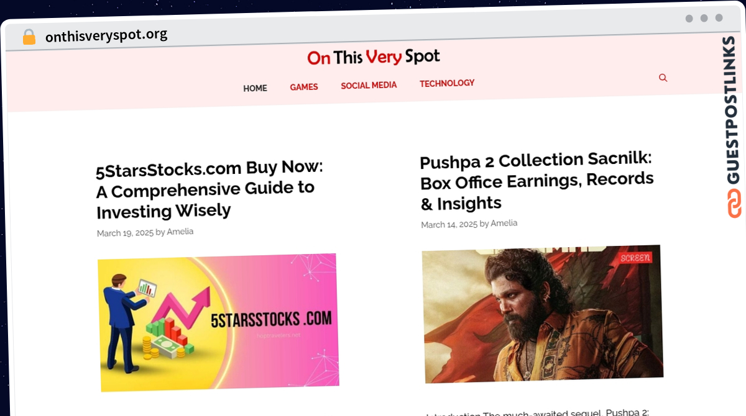Click the GuestPostLinks chain logo icon
Viewport: 746px width, 416px height.
(x=734, y=204)
